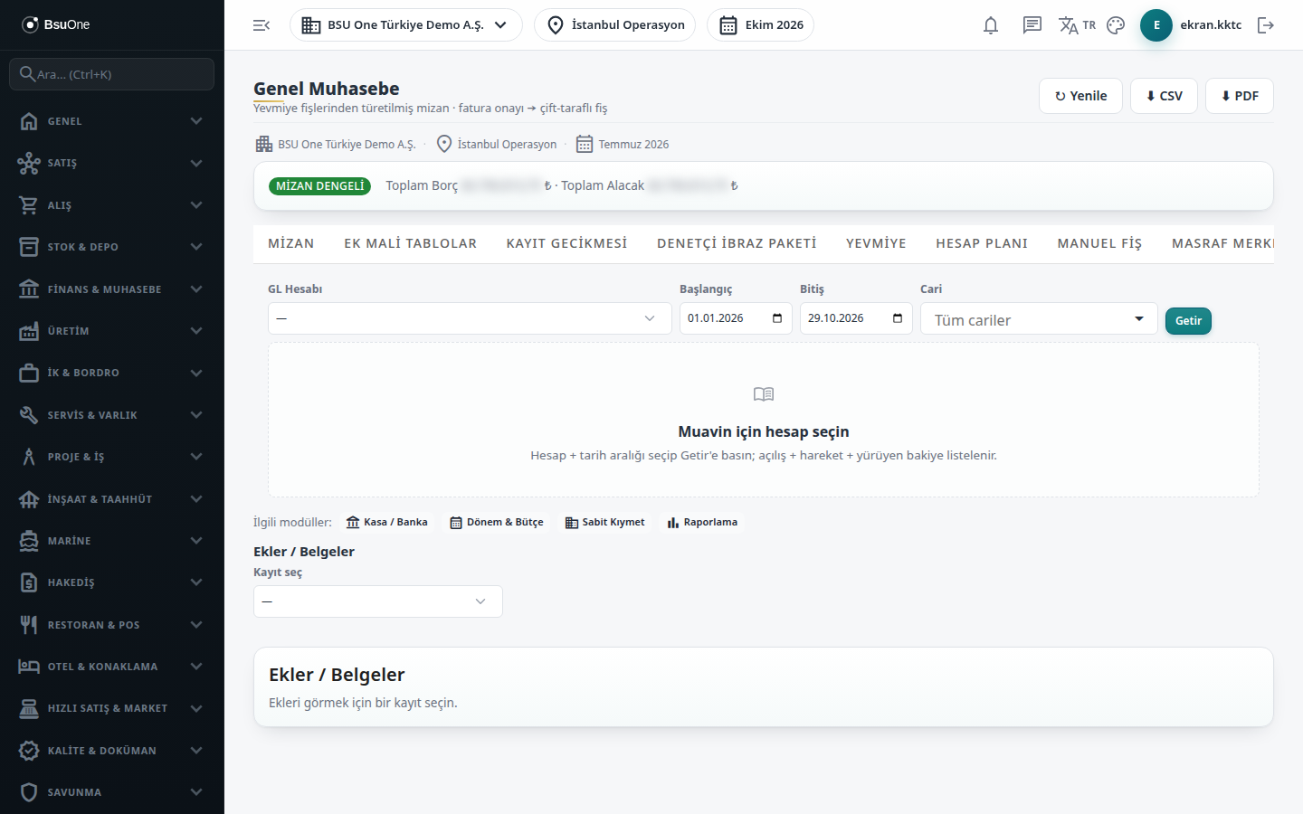
Task: Open the GL Hesabı dropdown
Action: [470, 318]
